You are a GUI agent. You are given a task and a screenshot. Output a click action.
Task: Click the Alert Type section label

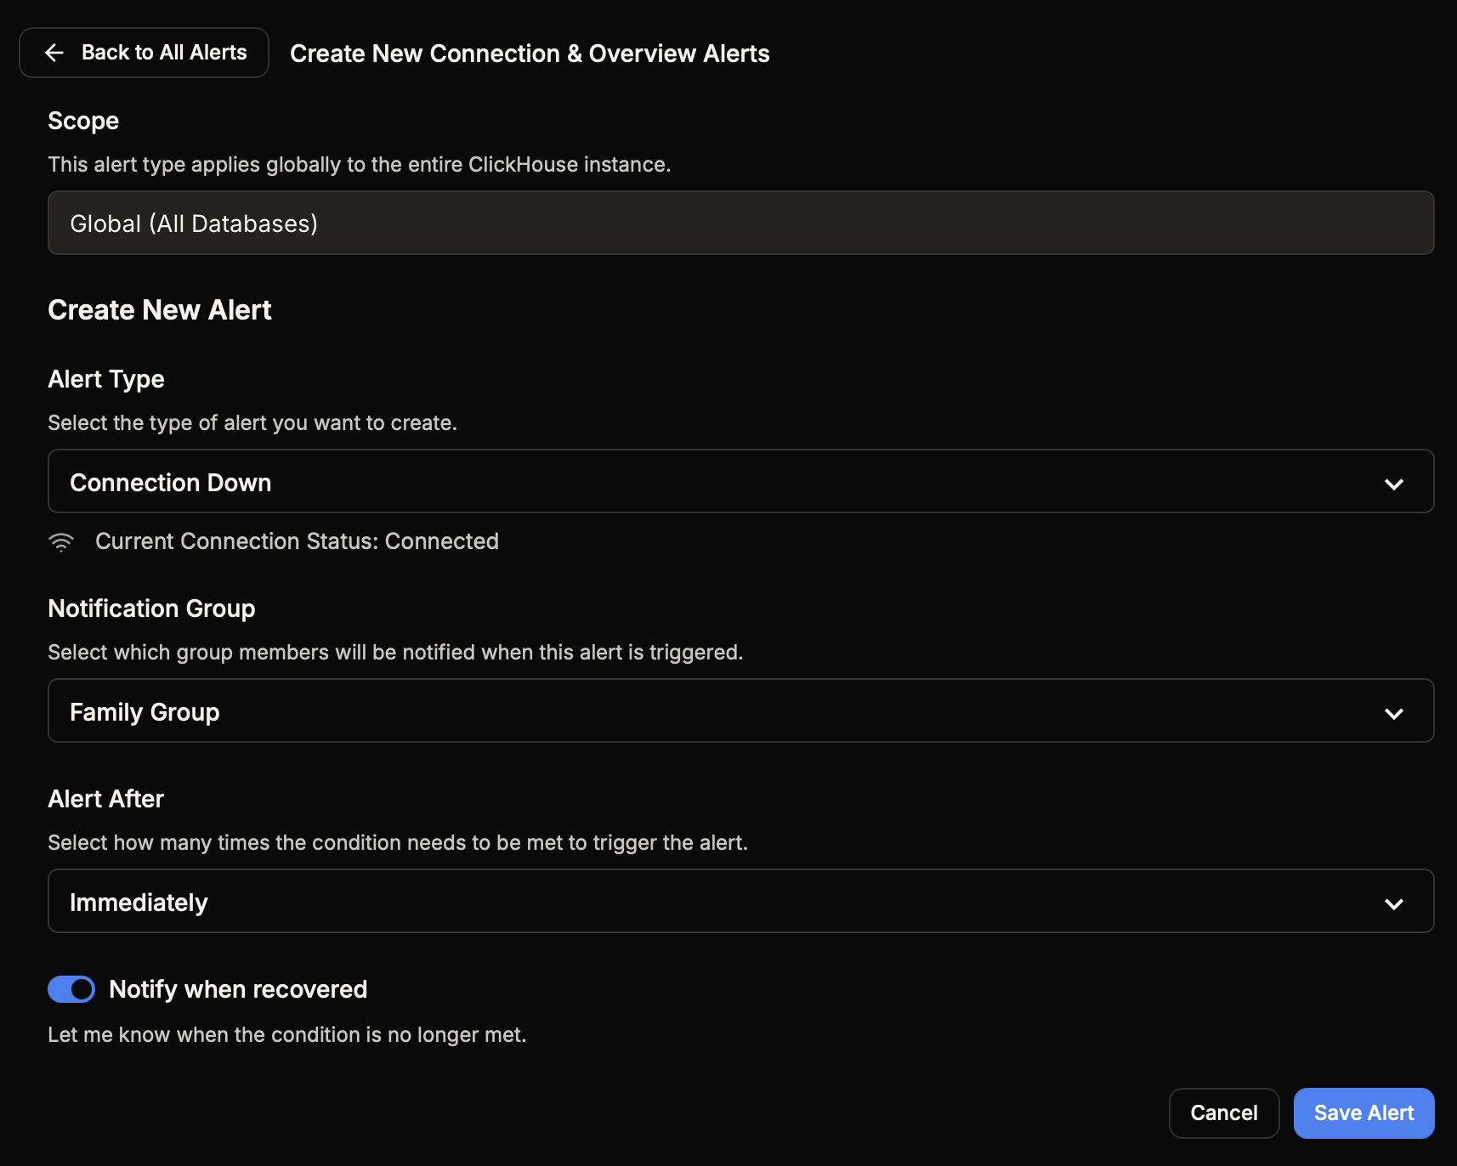[x=106, y=379]
